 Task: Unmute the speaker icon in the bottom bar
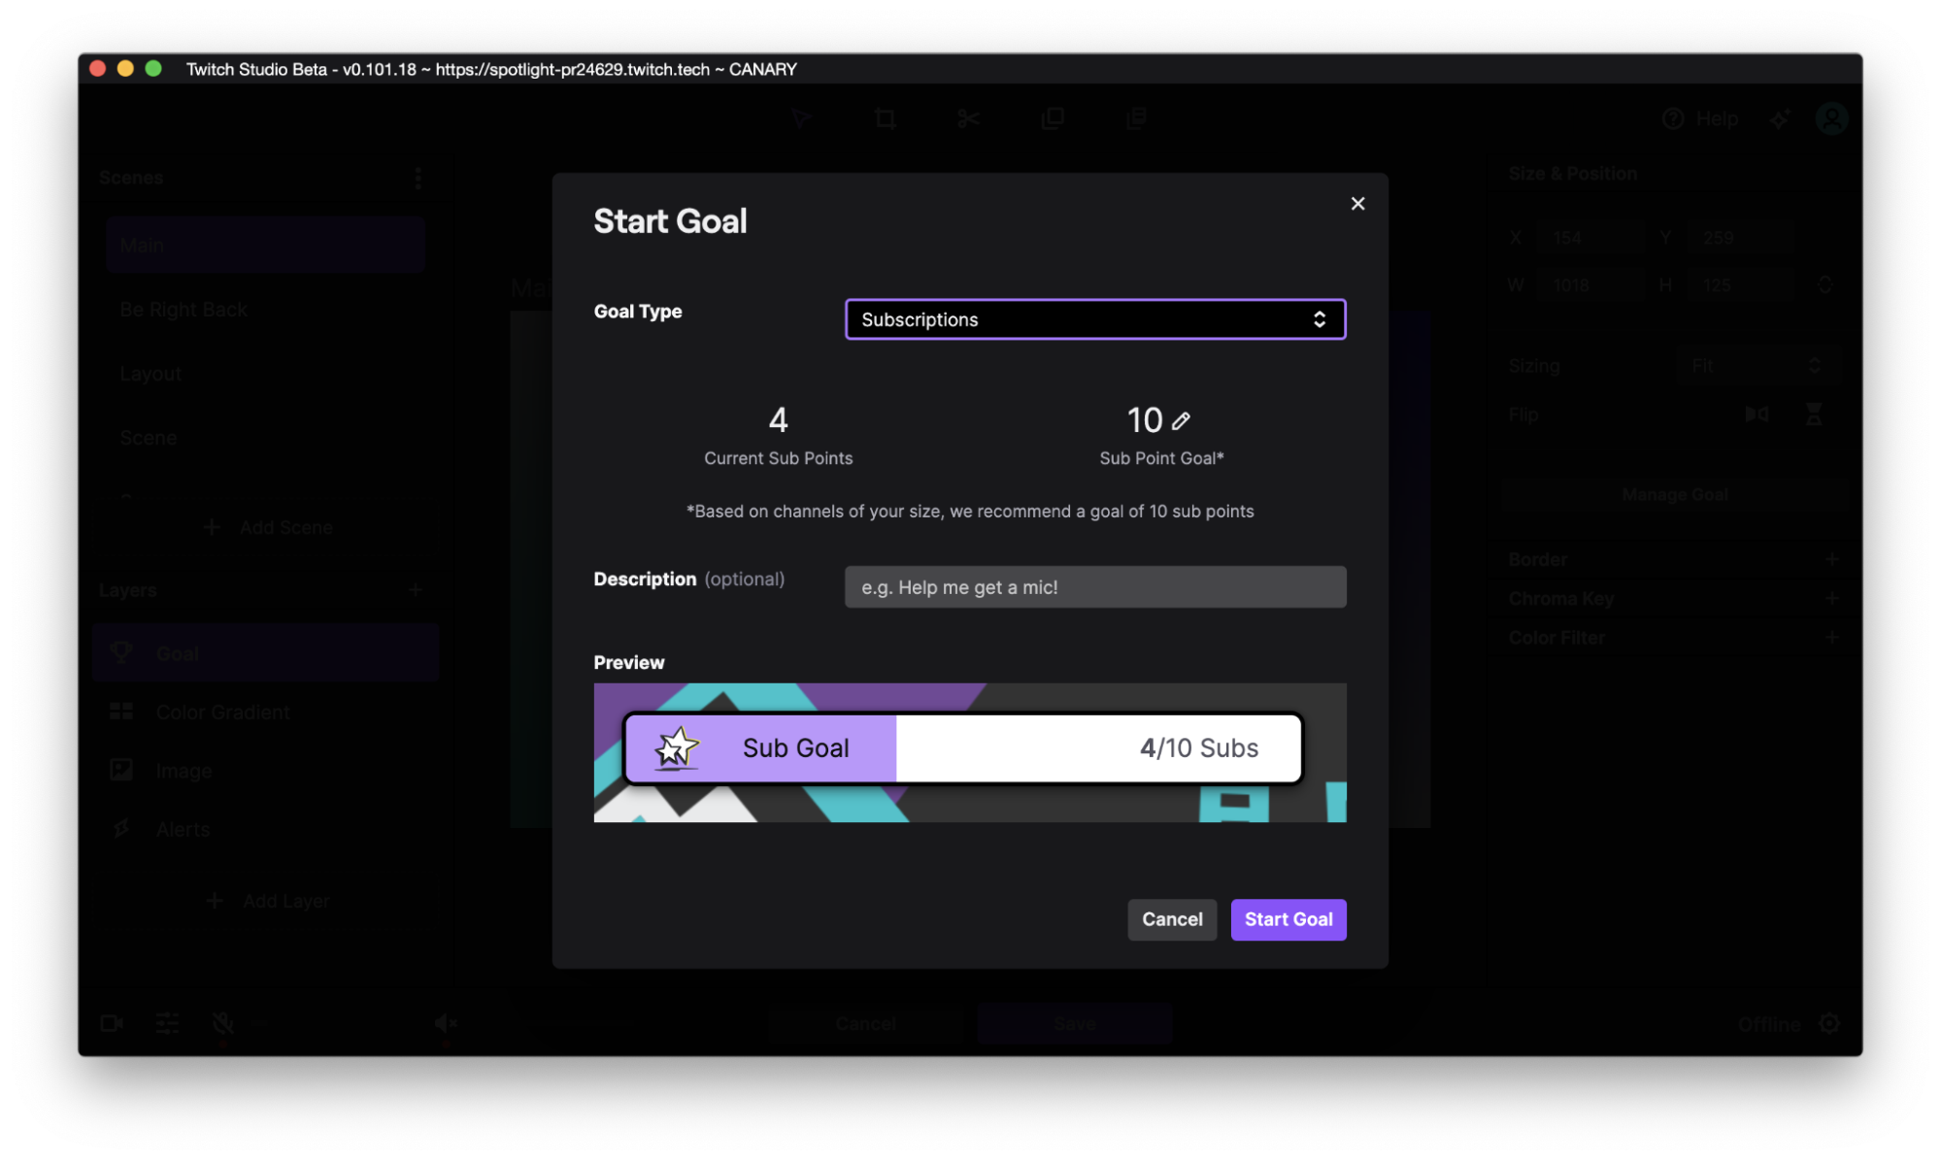446,1022
